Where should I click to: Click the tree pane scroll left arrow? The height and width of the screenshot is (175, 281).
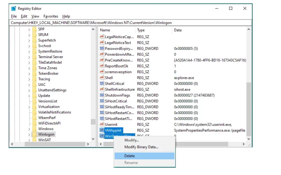point(12,144)
